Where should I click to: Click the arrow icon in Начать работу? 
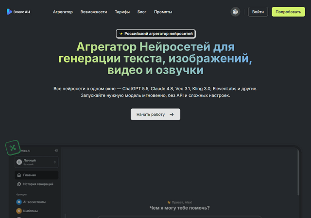click(172, 114)
